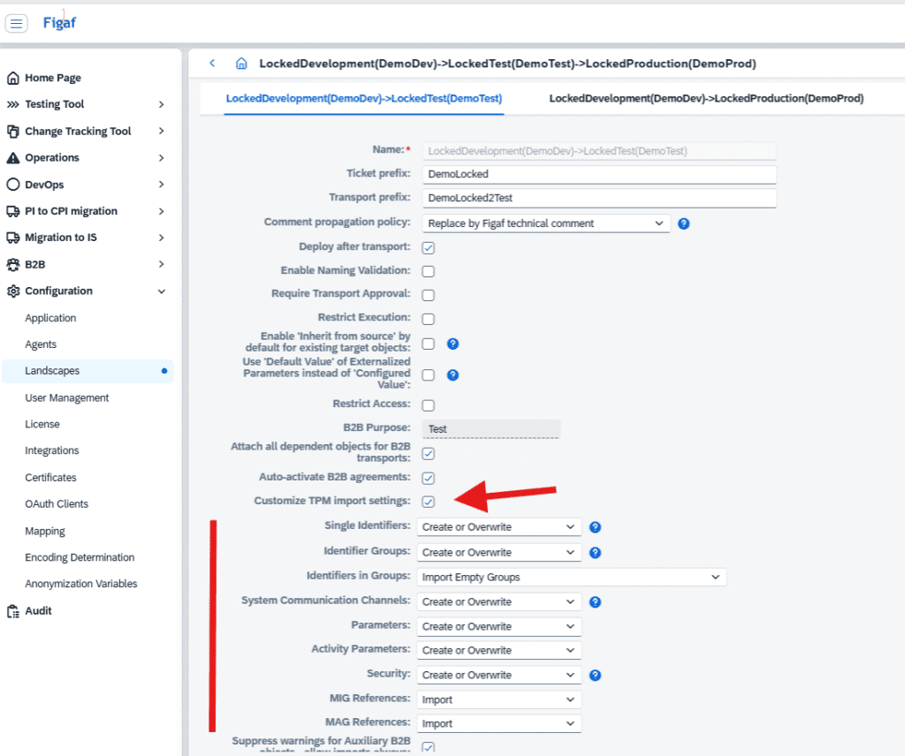Enable Naming Validation checkbox
The width and height of the screenshot is (905, 756).
tap(429, 271)
